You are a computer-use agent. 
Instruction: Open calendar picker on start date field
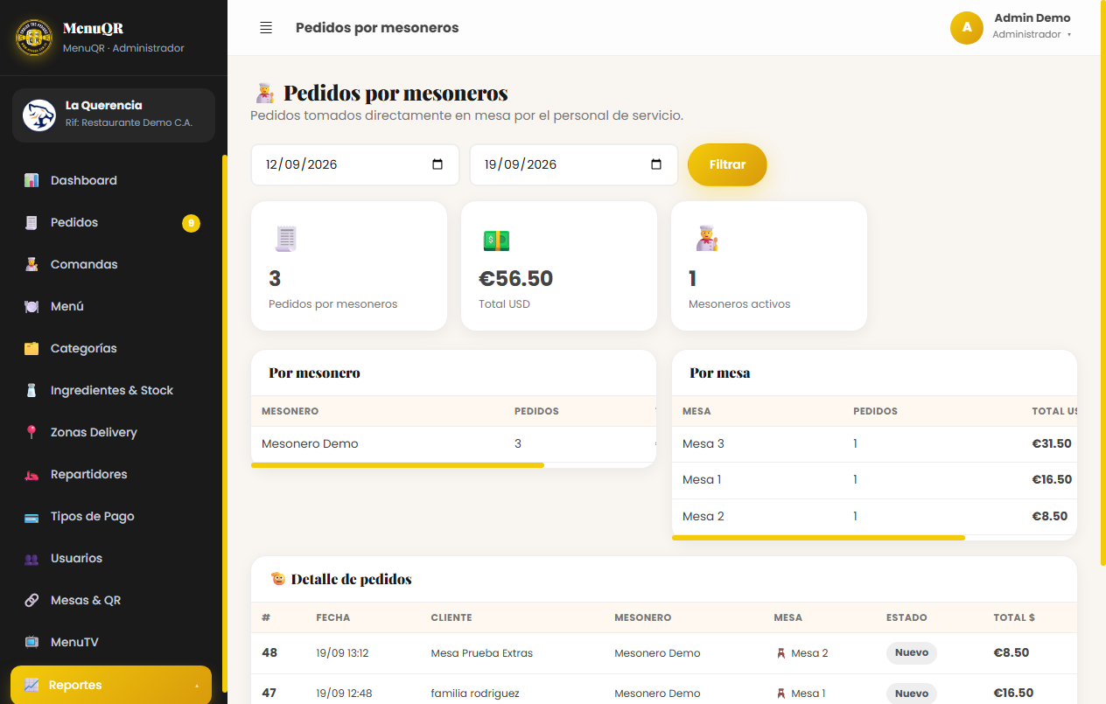tap(438, 164)
